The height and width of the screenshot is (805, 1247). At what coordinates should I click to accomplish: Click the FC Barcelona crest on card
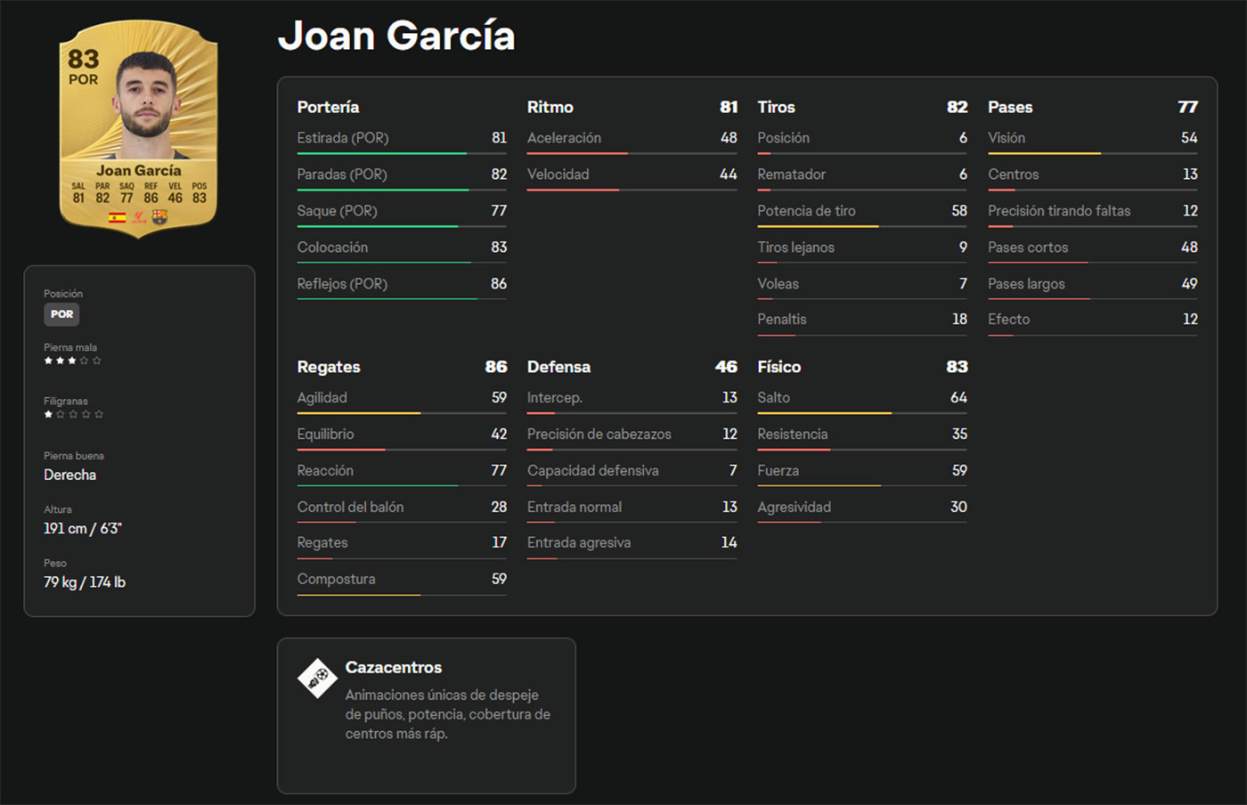point(159,217)
